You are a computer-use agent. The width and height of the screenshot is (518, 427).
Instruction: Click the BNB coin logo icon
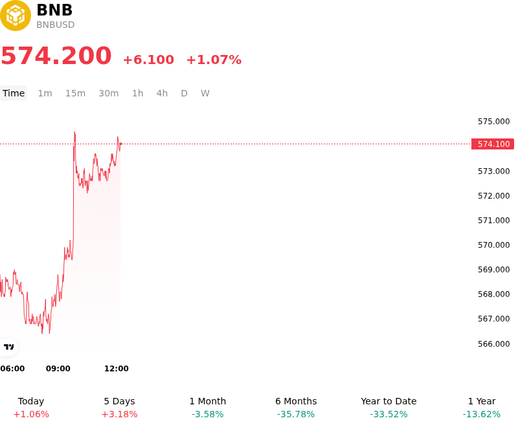[x=15, y=16]
